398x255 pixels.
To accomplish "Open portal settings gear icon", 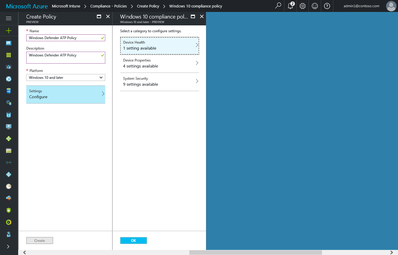I will 303,6.
